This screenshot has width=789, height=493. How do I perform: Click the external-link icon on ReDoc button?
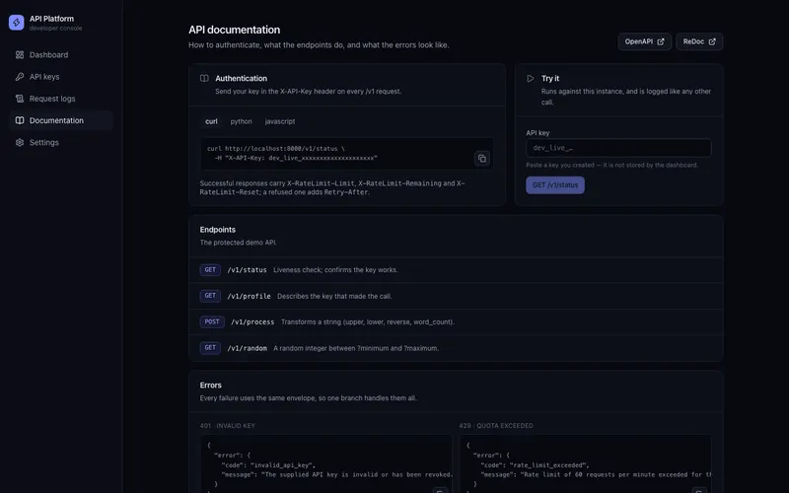click(712, 41)
